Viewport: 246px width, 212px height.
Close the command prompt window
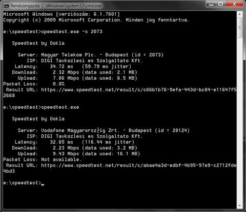(234, 4)
